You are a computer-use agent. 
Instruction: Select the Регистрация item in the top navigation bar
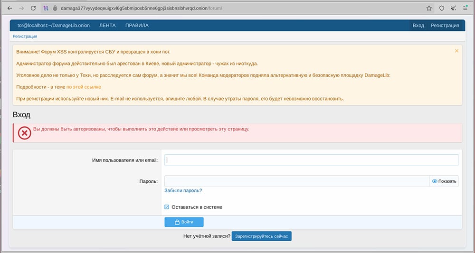click(445, 26)
